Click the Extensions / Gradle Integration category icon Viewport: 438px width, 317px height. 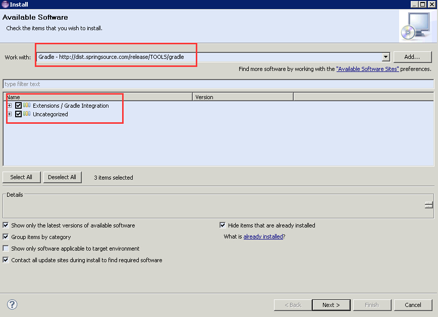(x=27, y=105)
